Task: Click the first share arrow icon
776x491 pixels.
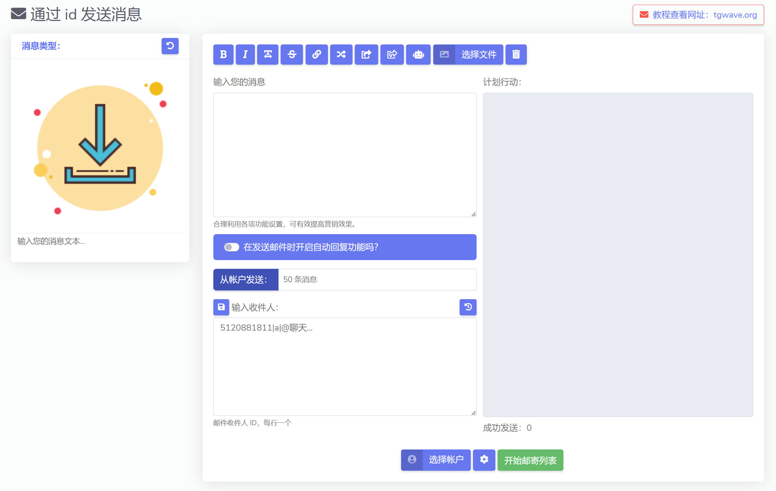Action: [x=366, y=55]
